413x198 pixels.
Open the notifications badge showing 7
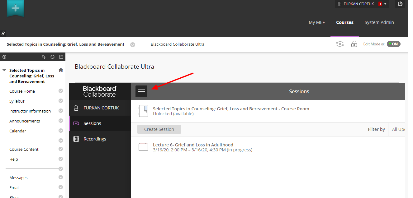pos(380,4)
